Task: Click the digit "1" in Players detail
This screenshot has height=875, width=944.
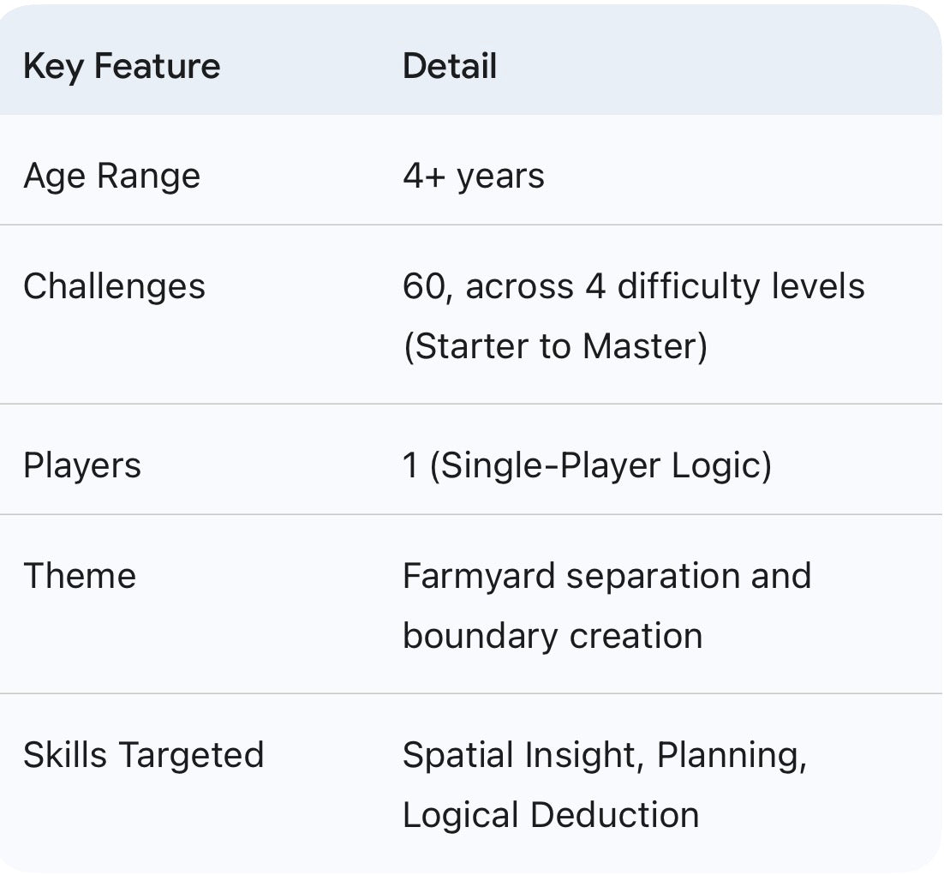Action: click(411, 466)
